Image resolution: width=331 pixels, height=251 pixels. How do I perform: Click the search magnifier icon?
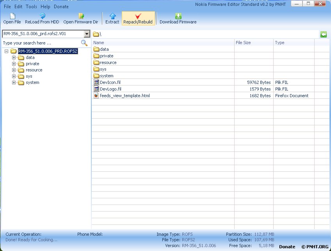(x=84, y=43)
